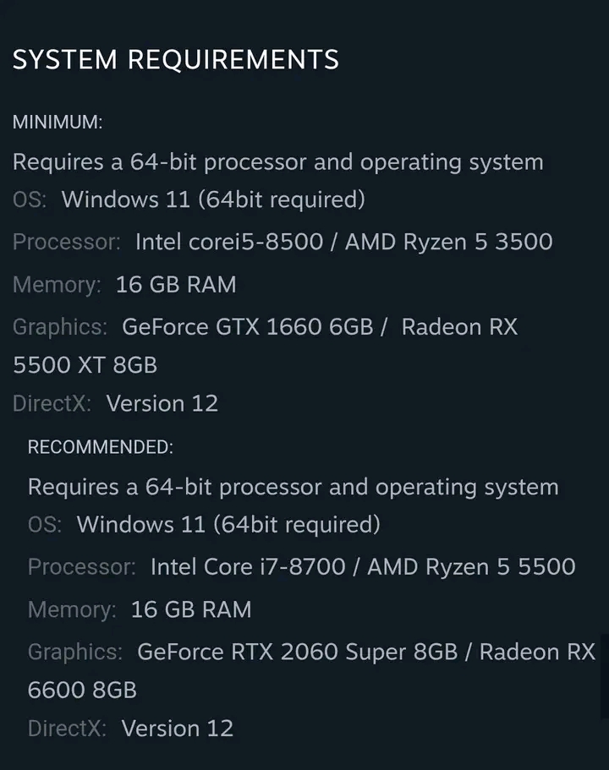Click the 5500 XT 8GB text

[x=85, y=365]
